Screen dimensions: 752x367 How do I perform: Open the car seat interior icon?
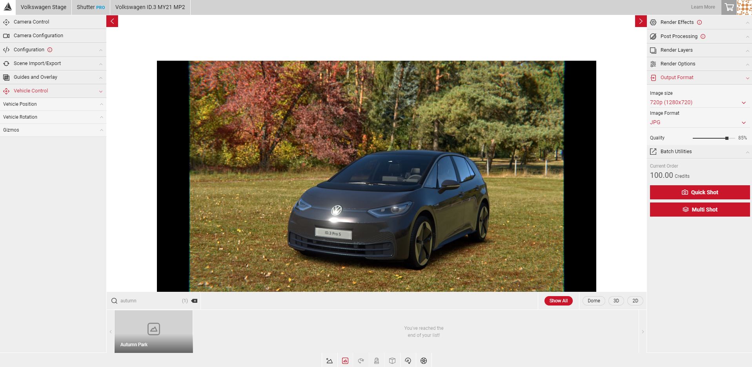click(x=377, y=361)
